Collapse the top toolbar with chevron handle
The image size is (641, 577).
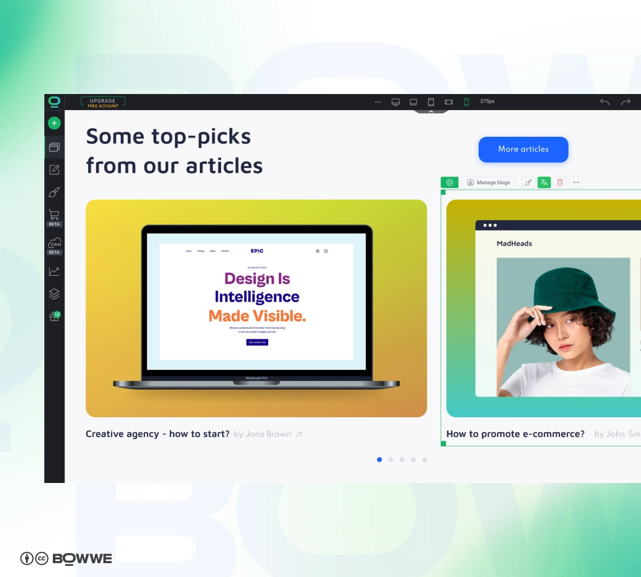pos(431,112)
